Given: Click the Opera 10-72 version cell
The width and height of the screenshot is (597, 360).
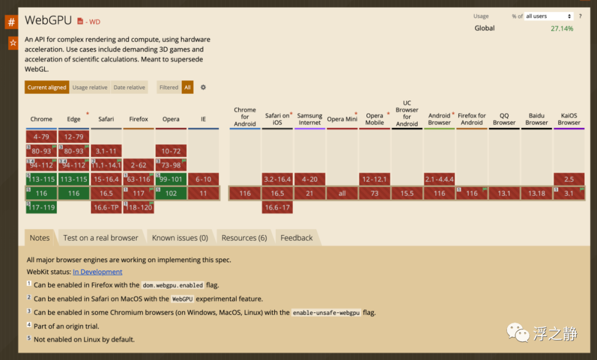Looking at the screenshot, I should (171, 151).
